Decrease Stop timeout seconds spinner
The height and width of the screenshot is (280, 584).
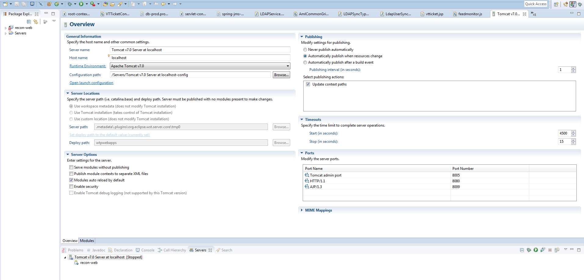click(x=573, y=143)
